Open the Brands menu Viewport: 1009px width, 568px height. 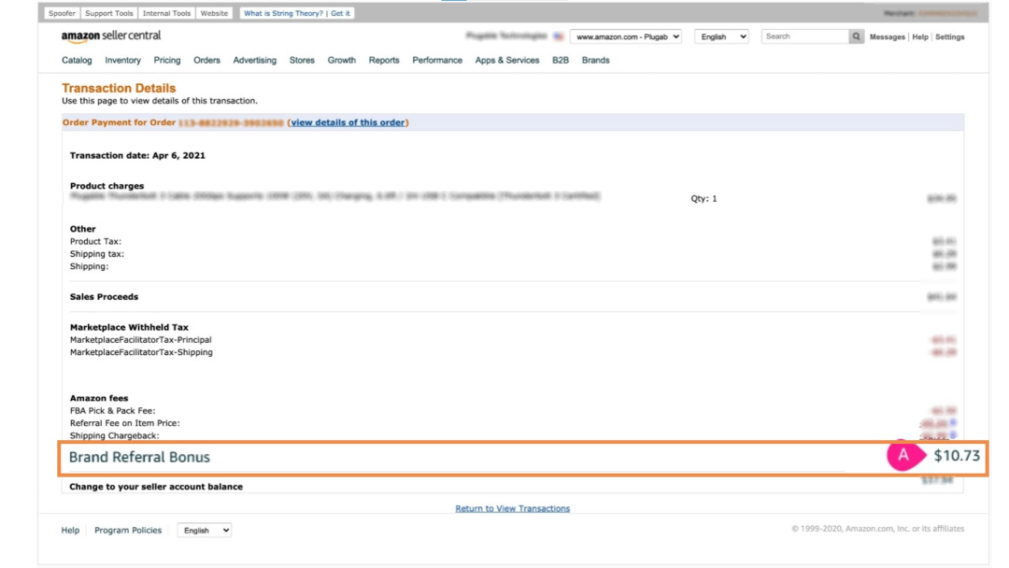tap(595, 60)
